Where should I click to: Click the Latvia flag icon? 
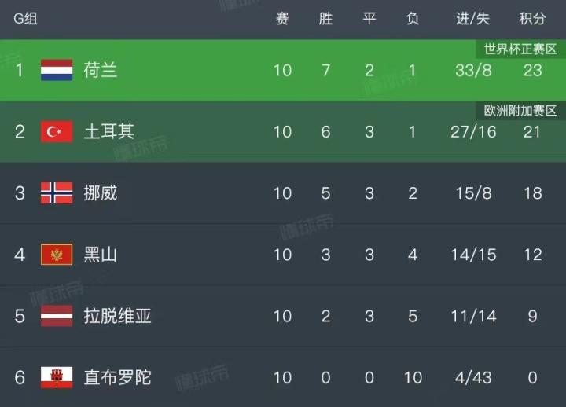[57, 316]
